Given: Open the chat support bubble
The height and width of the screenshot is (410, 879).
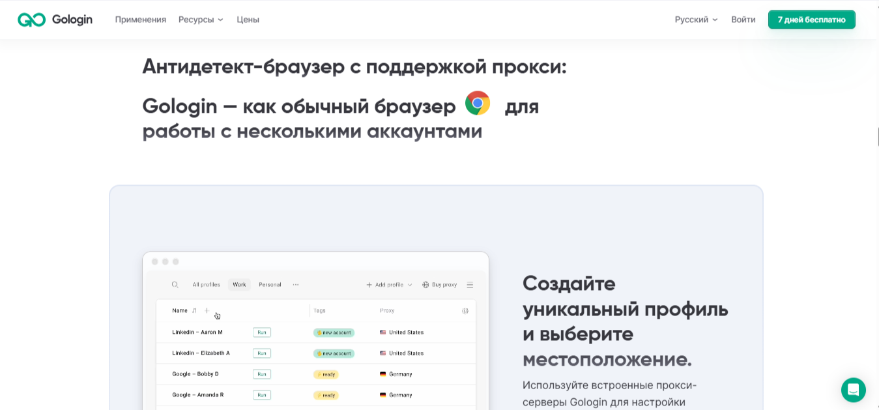Looking at the screenshot, I should tap(854, 390).
